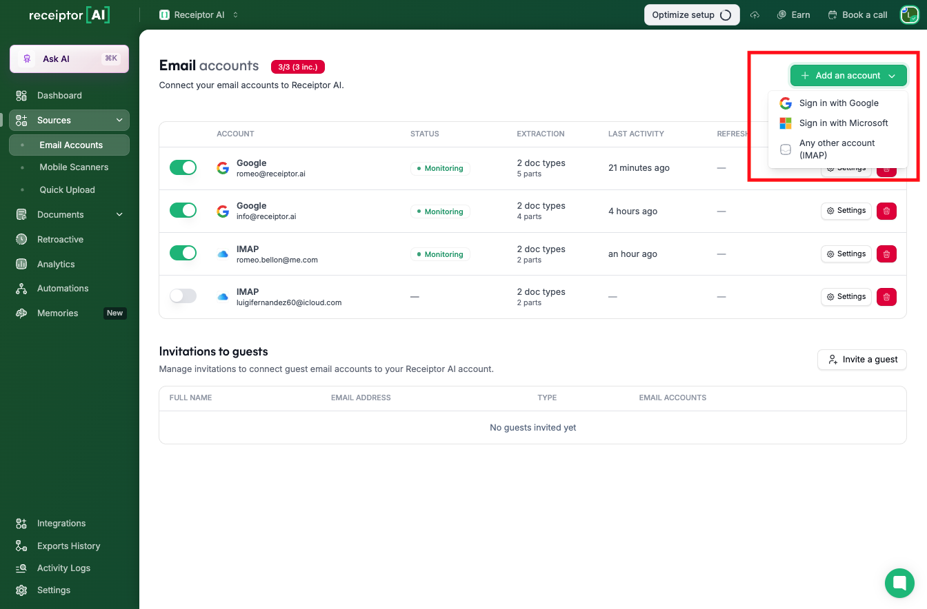Choose Sign in with Microsoft
Screen dimensions: 927x609
tap(837, 123)
